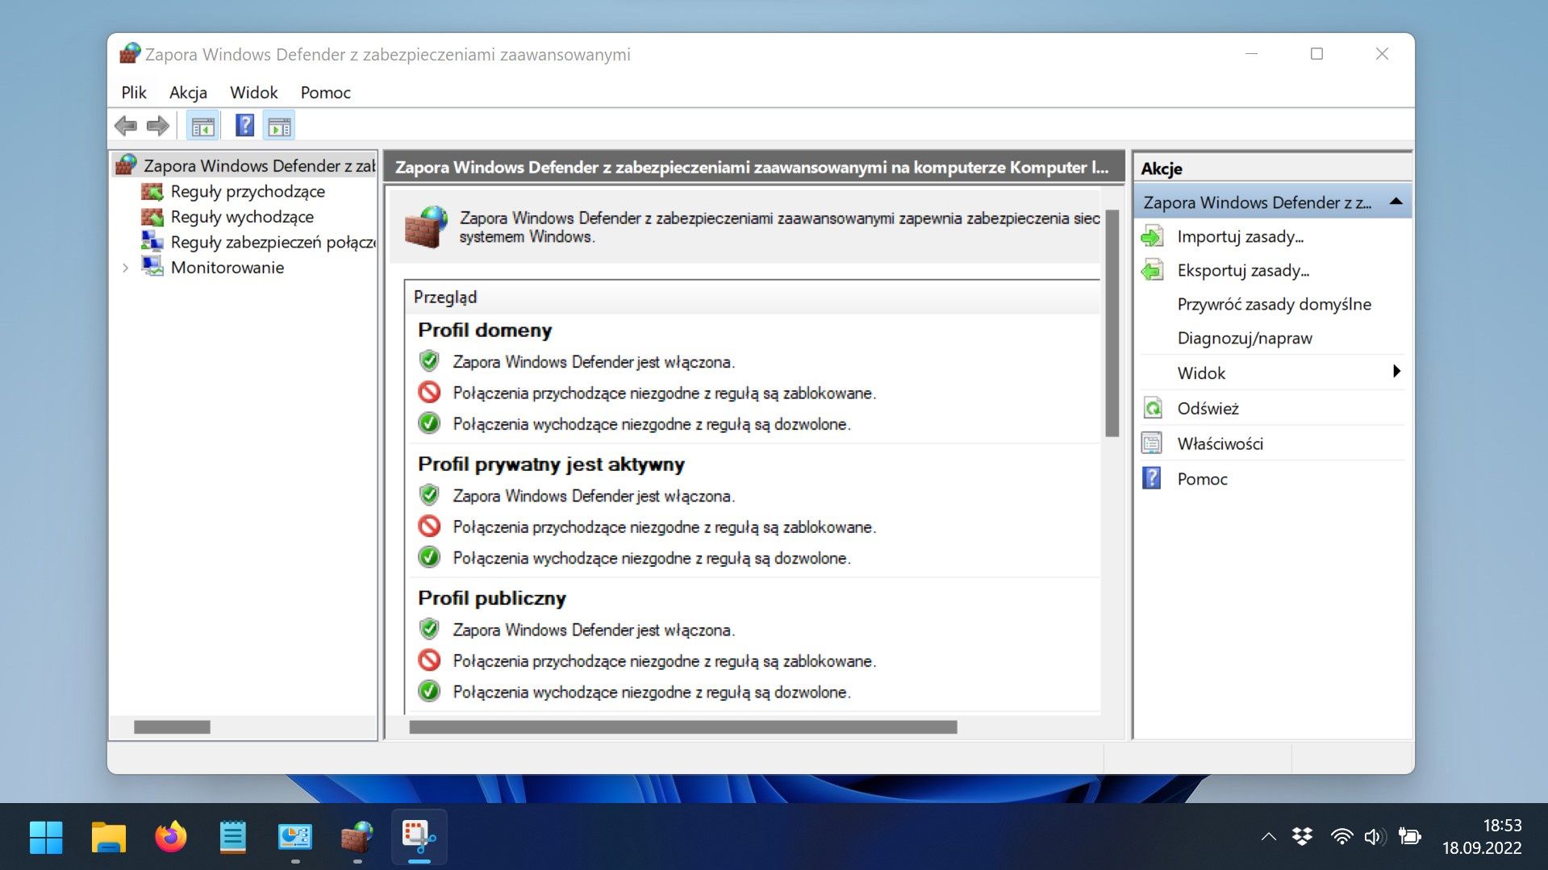This screenshot has height=870, width=1548.
Task: Click the volume speaker tray icon
Action: [x=1375, y=837]
